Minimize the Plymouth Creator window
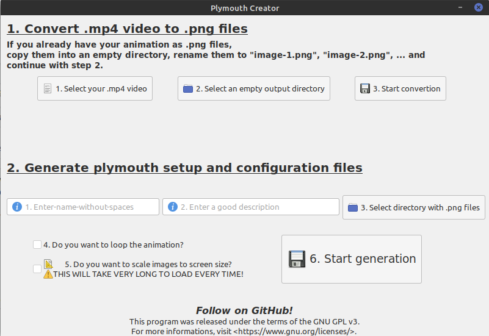This screenshot has height=336, width=489. (460, 7)
